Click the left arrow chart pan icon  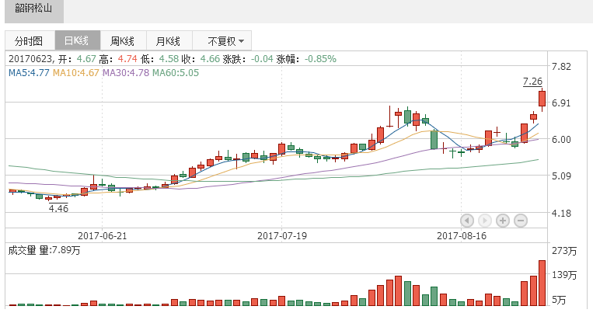467,220
